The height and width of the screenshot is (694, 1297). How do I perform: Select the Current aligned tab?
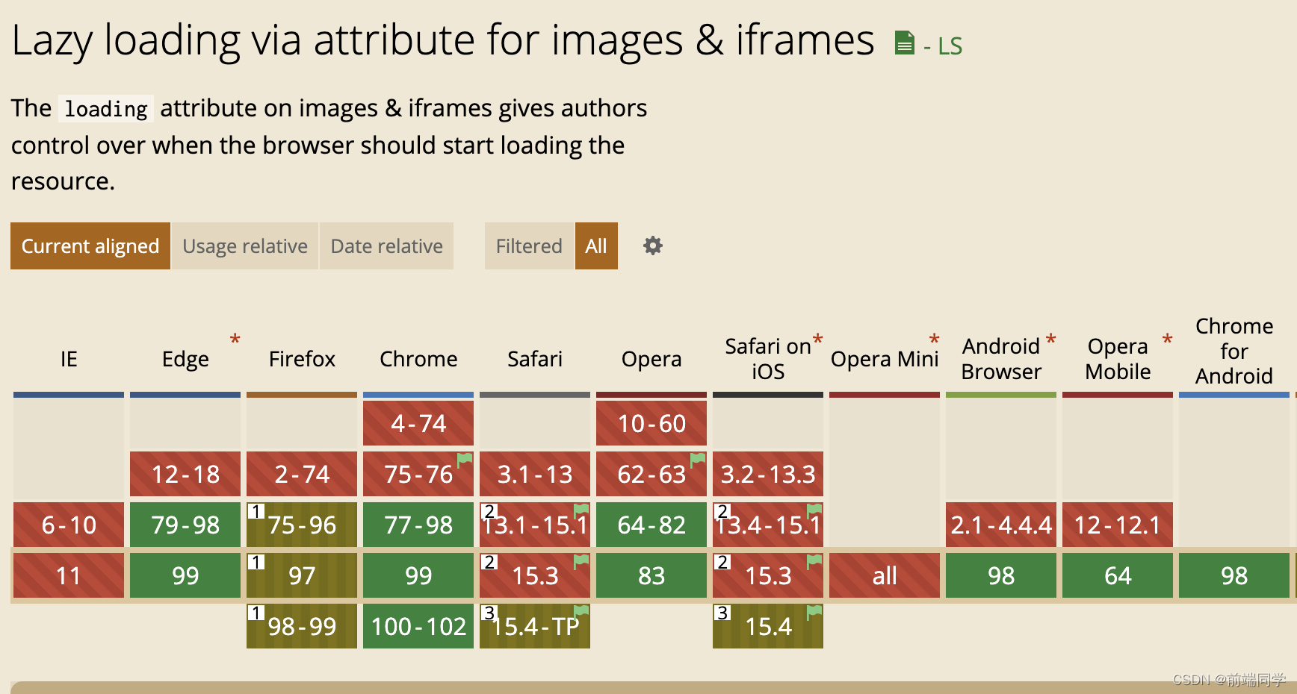pyautogui.click(x=90, y=246)
